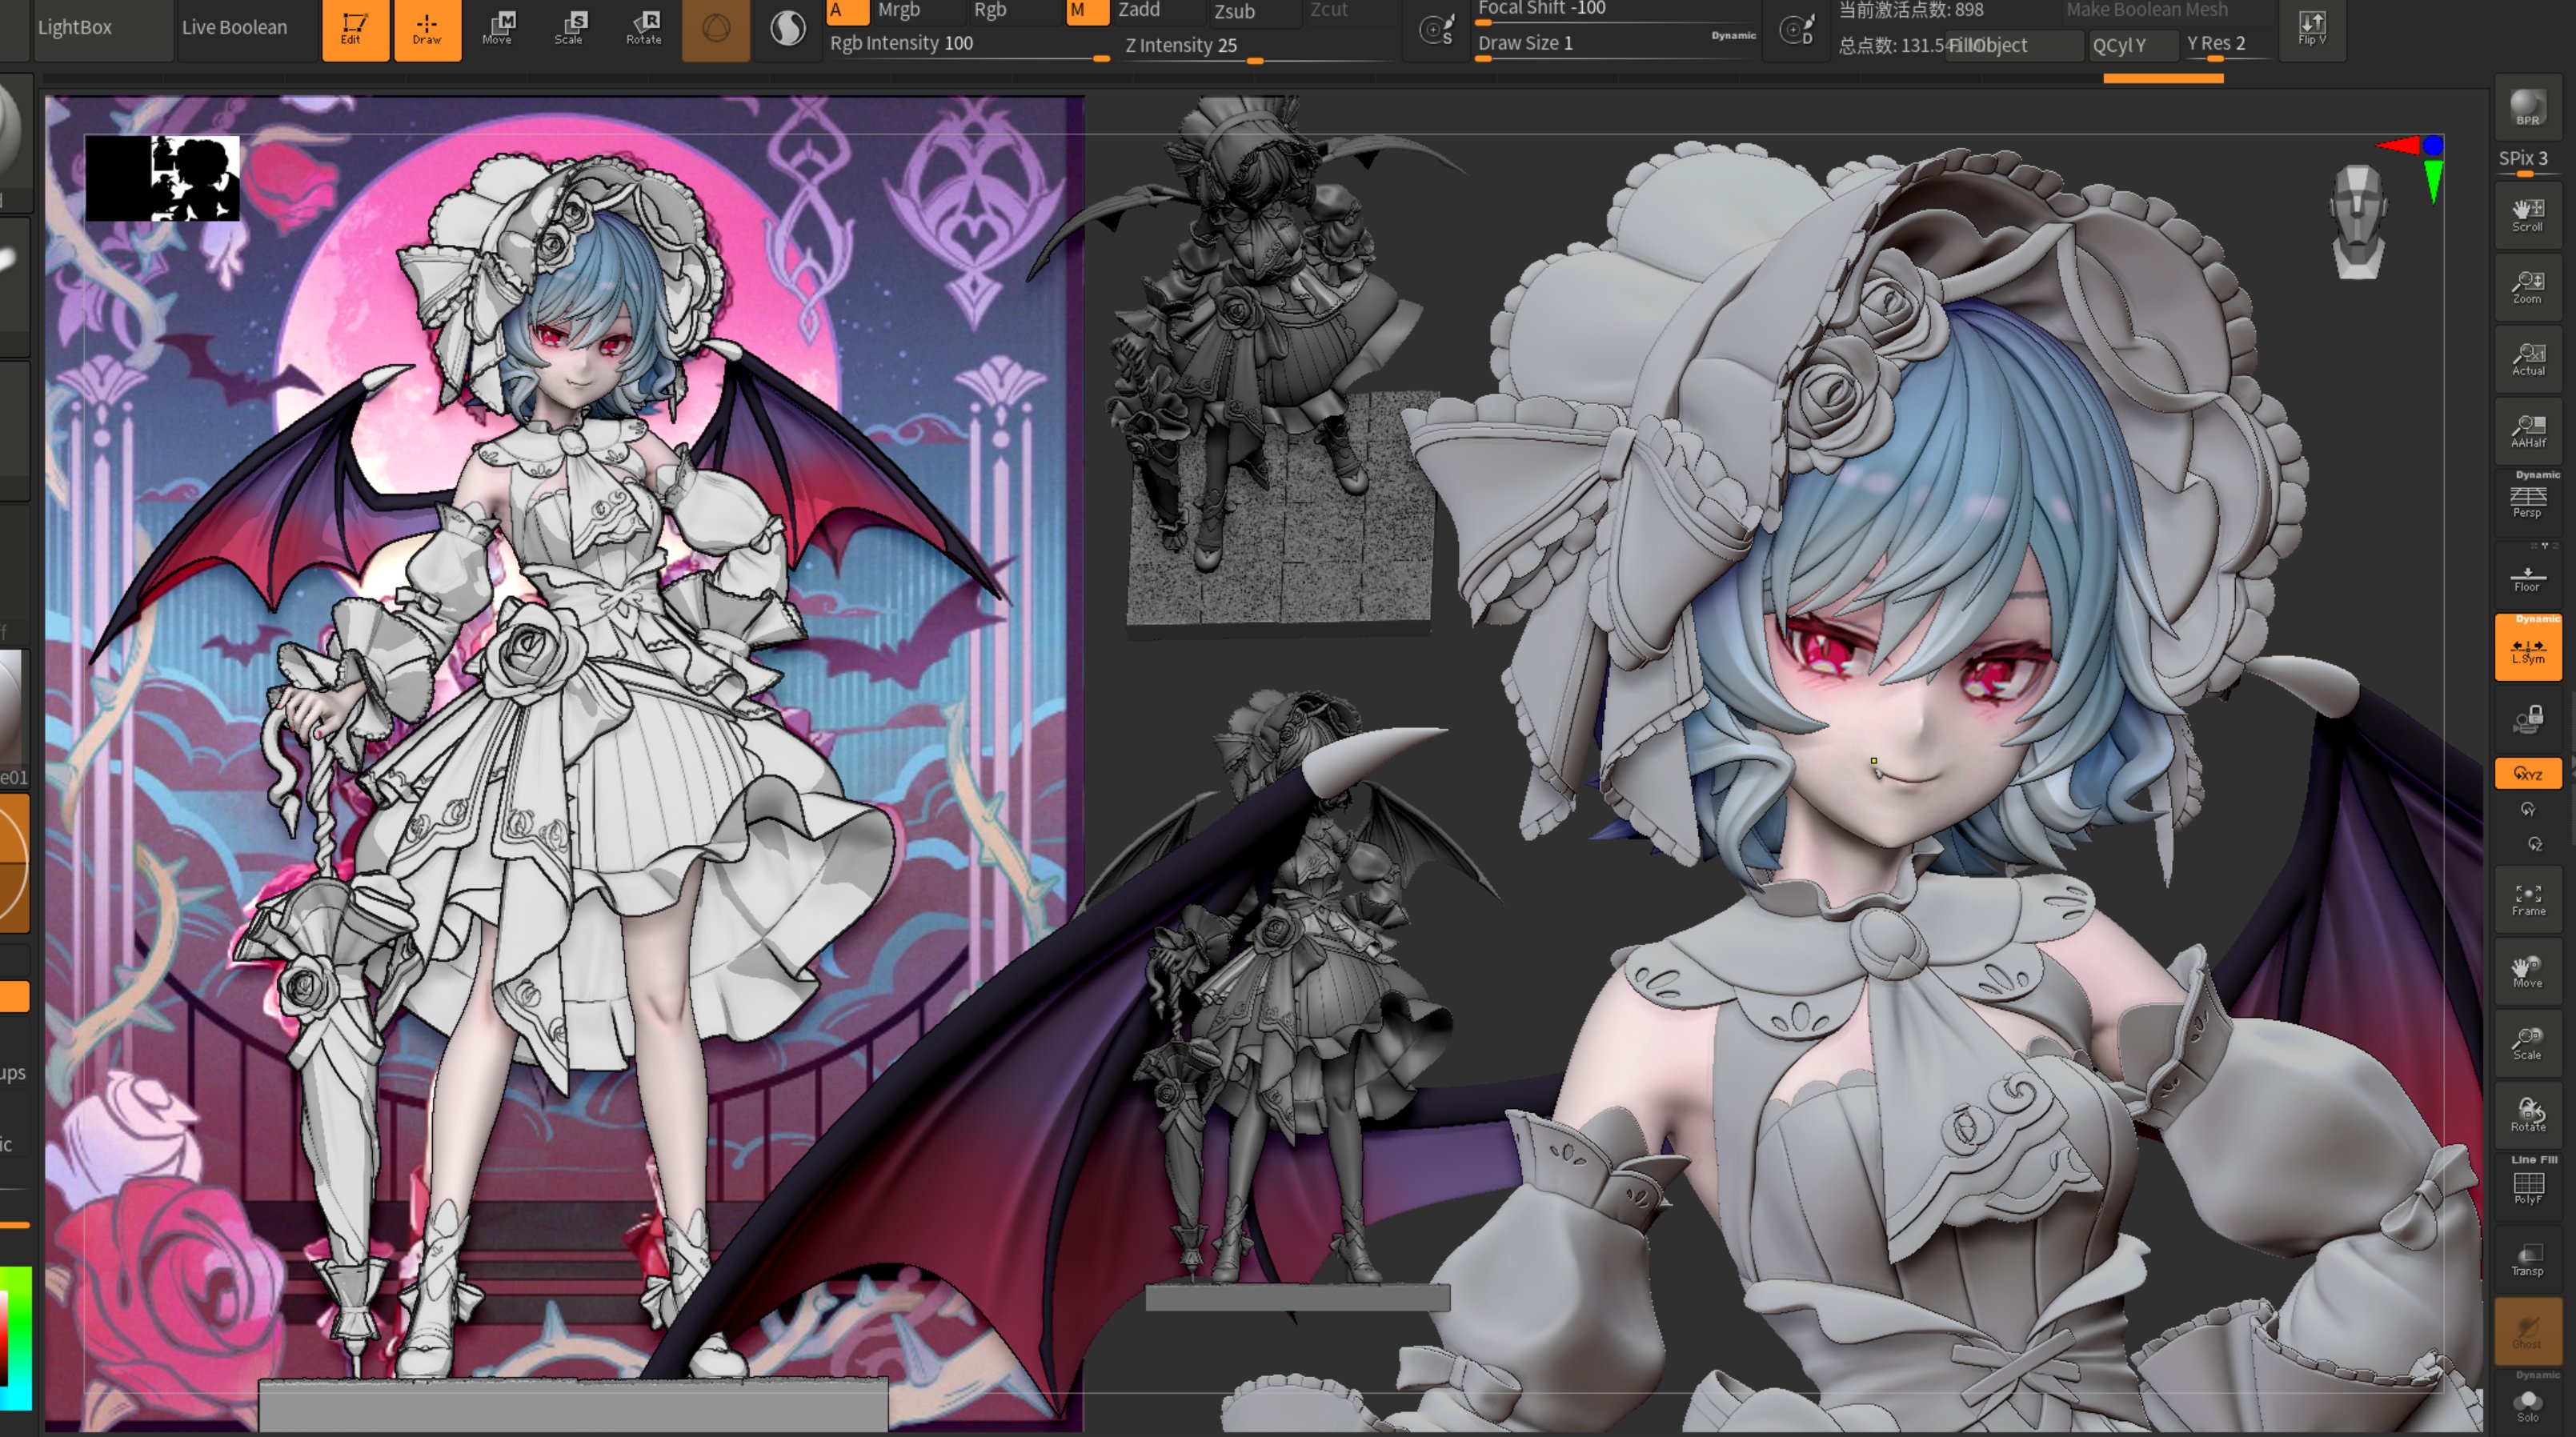Toggle the XYZ rotation mode button

(x=2527, y=773)
